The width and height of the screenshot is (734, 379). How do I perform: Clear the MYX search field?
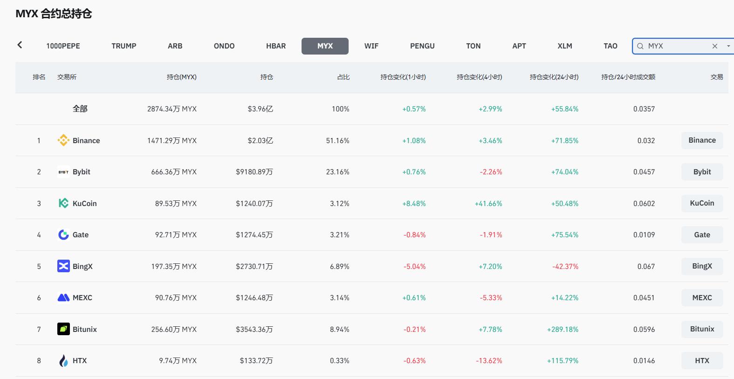pyautogui.click(x=714, y=46)
